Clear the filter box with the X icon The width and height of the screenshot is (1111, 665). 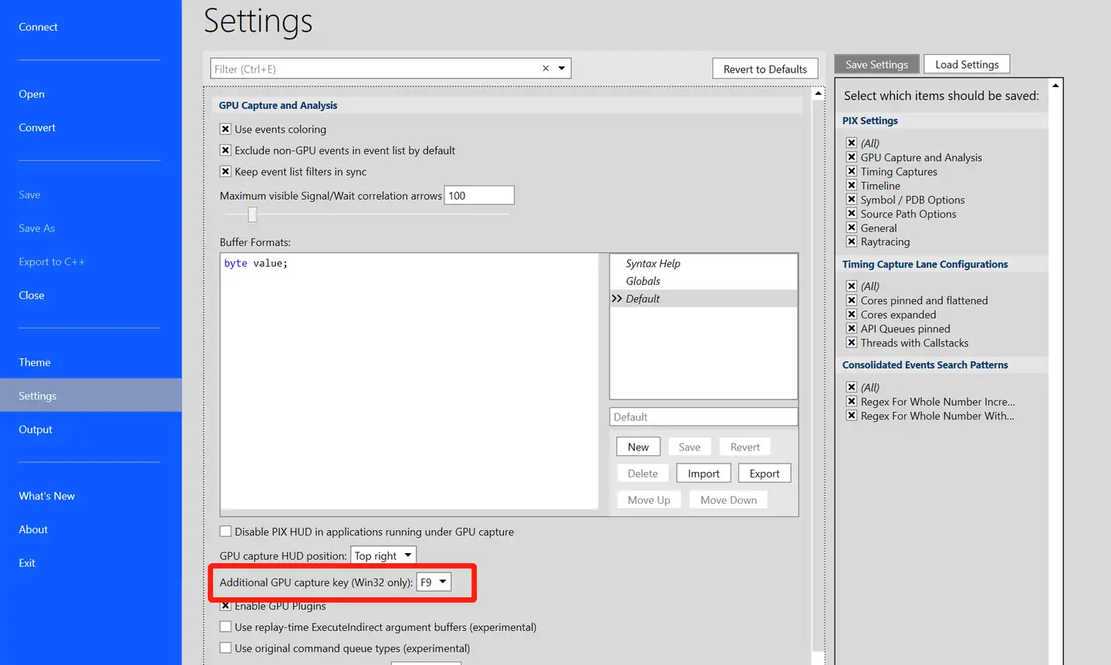[545, 69]
